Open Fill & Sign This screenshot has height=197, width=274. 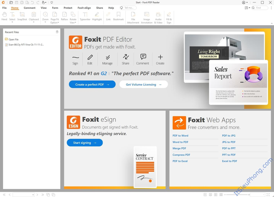coord(169,18)
